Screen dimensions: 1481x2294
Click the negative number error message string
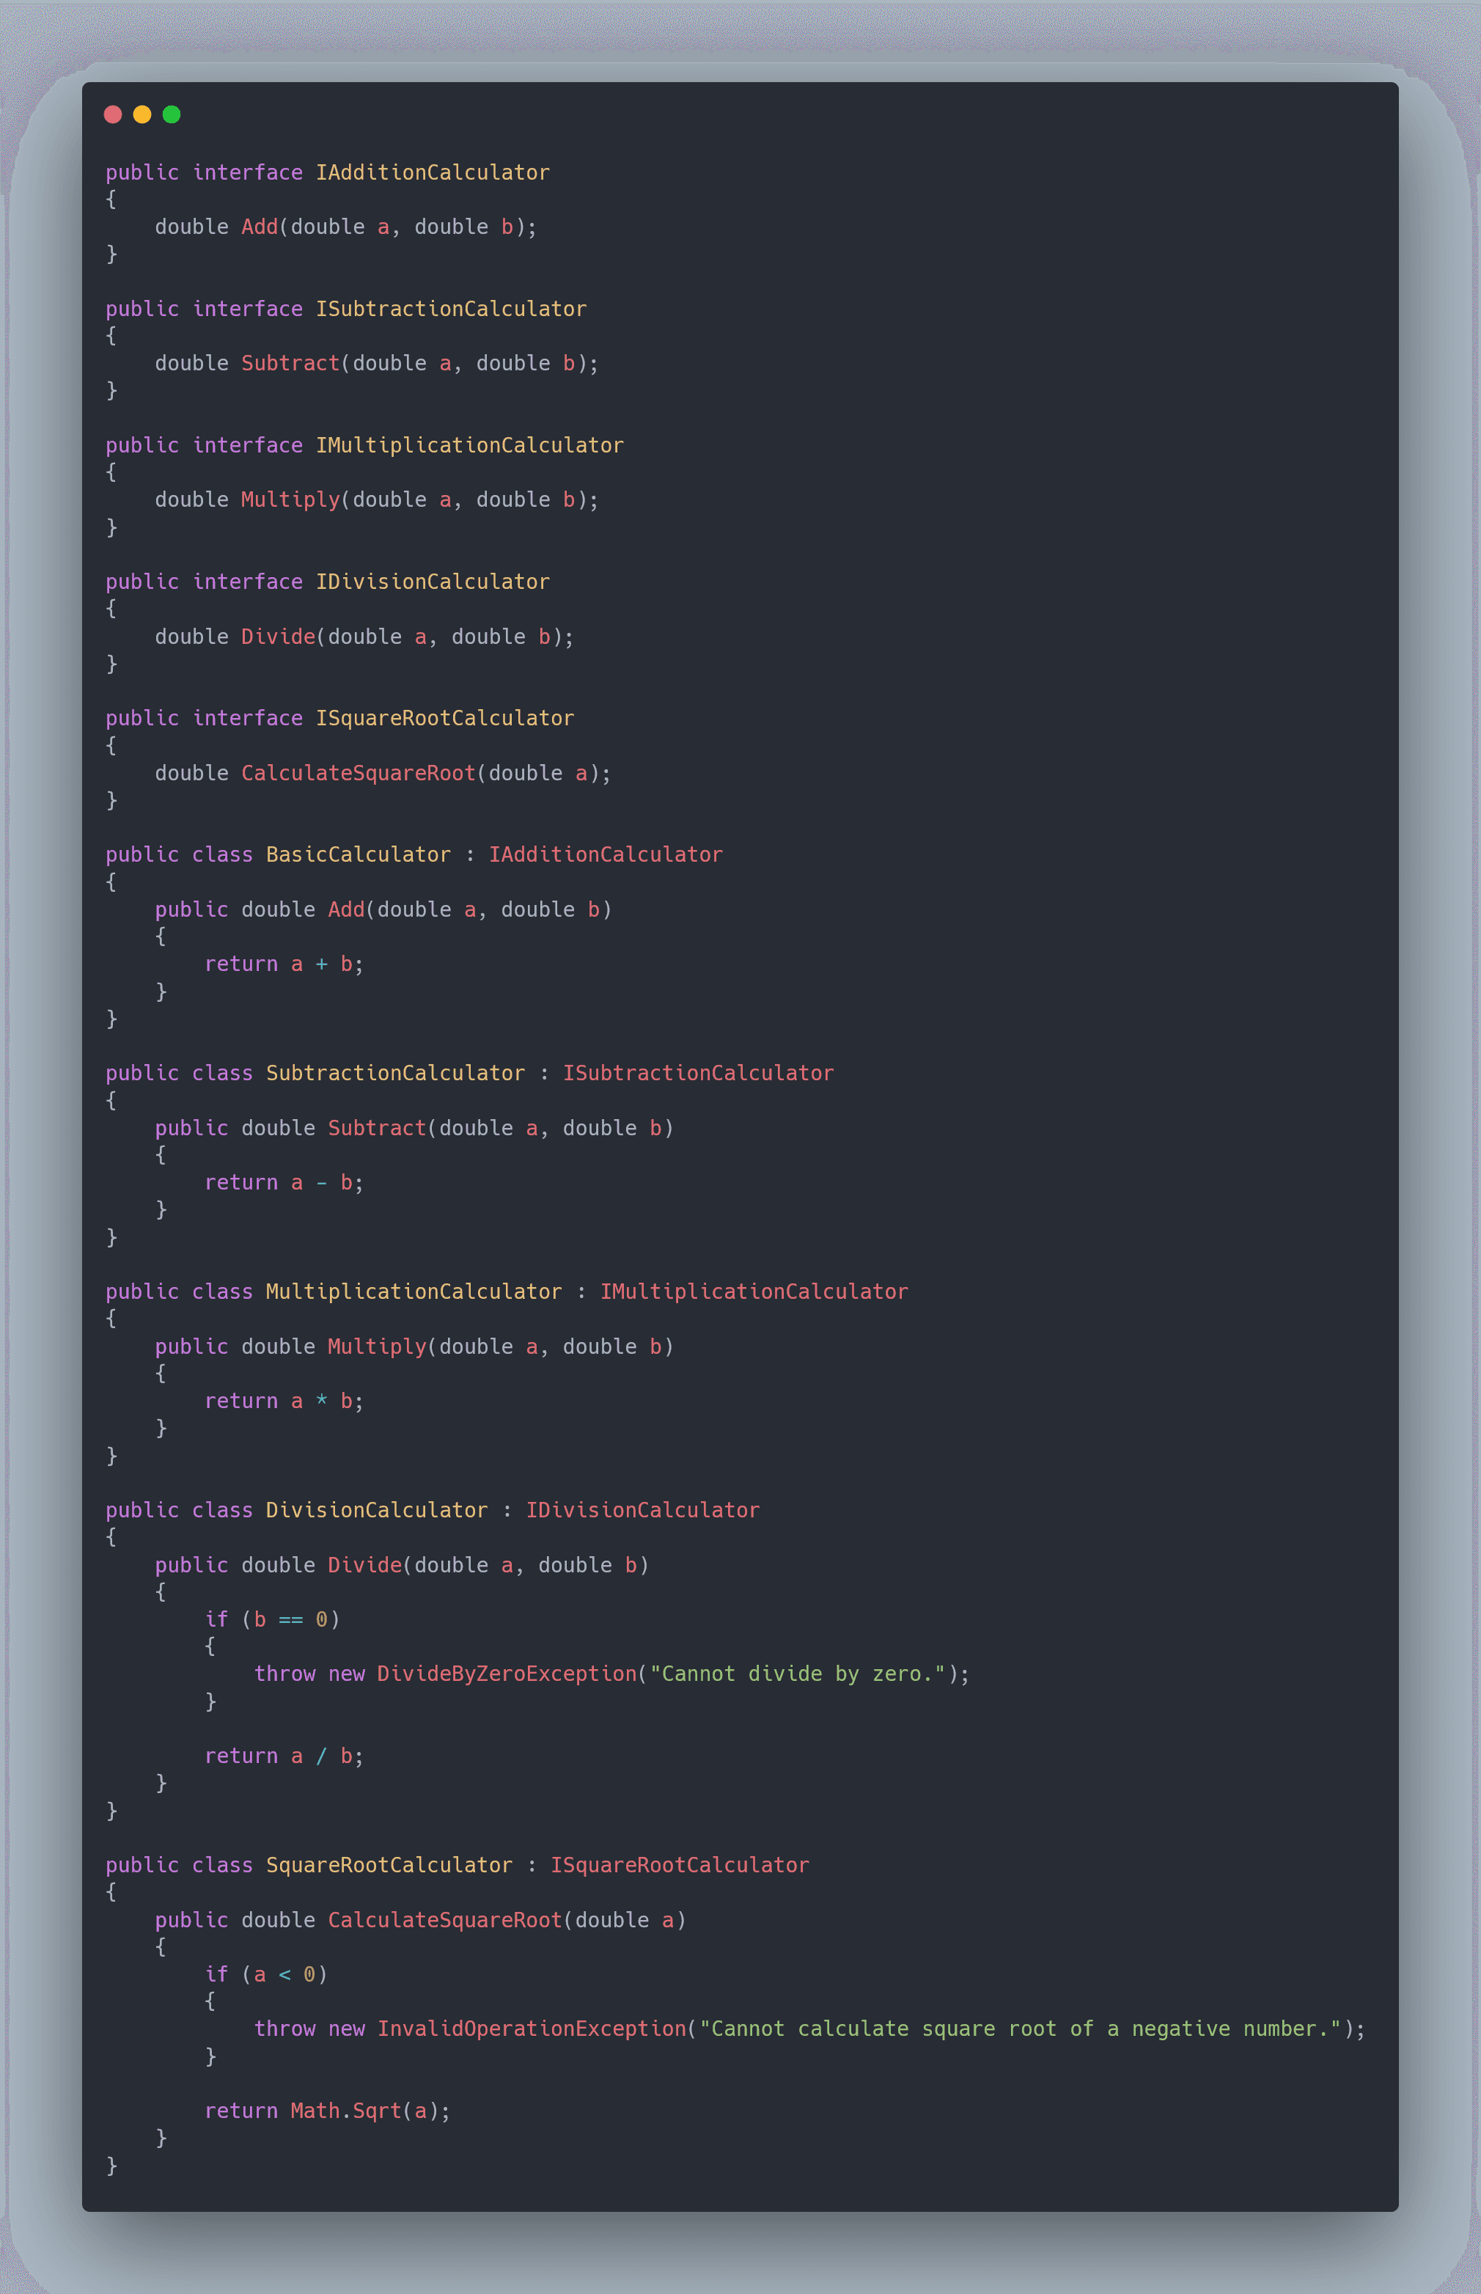(x=1019, y=2029)
